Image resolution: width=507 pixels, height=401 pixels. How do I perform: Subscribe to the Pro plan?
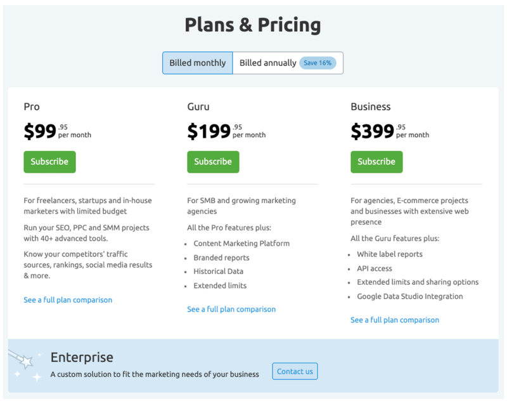click(x=49, y=162)
